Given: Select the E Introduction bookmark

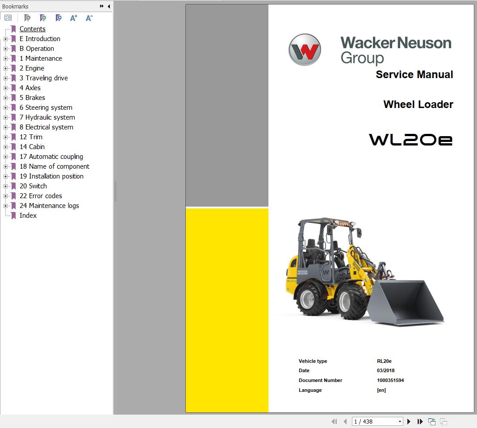Looking at the screenshot, I should (x=40, y=39).
